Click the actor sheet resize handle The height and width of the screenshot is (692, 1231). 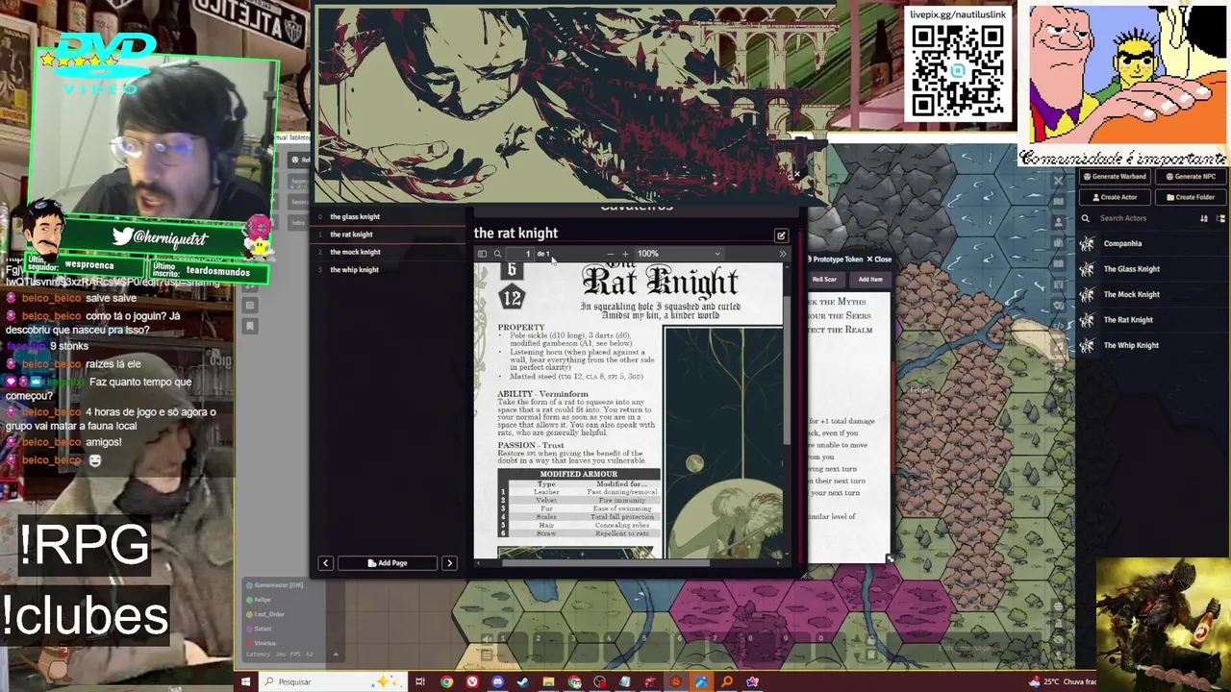(x=889, y=559)
